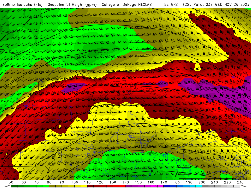The width and height of the screenshot is (251, 188).
Task: Click the 220 value on the color scale
Action: pyautogui.click(x=227, y=182)
